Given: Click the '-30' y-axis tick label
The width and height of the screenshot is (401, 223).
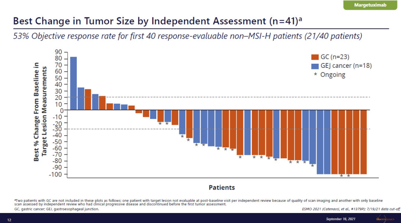Looking at the screenshot, I should (57, 129).
